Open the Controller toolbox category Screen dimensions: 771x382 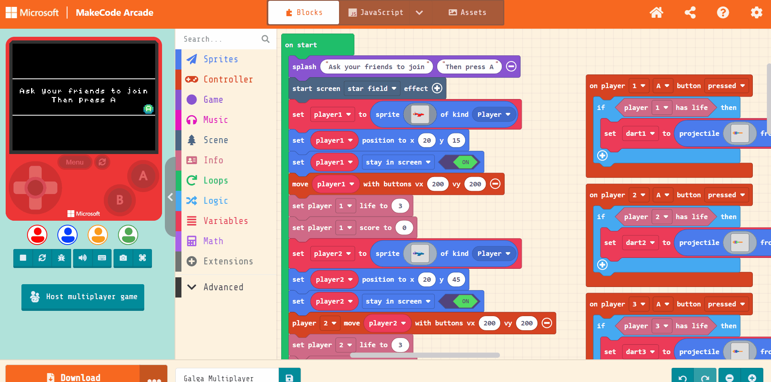click(x=225, y=79)
